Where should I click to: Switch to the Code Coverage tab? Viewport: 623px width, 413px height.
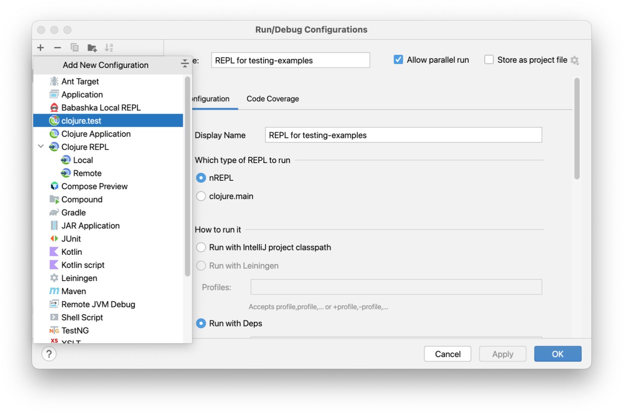click(273, 99)
